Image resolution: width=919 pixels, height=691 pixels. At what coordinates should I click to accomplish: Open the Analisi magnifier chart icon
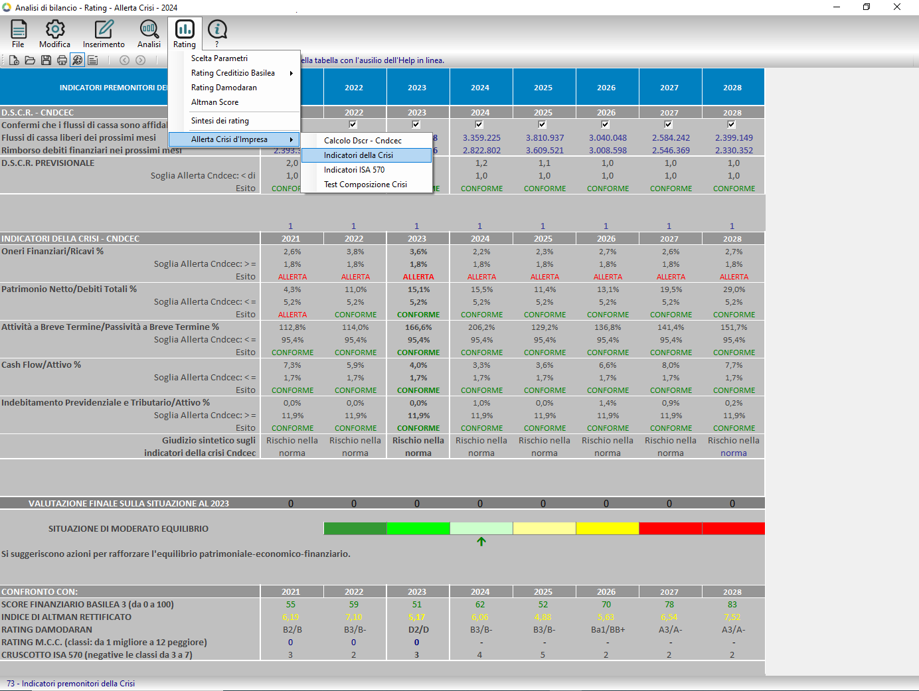pos(149,33)
